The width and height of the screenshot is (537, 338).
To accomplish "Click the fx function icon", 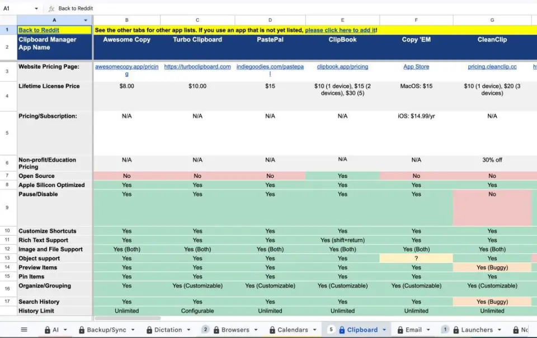I will [51, 8].
